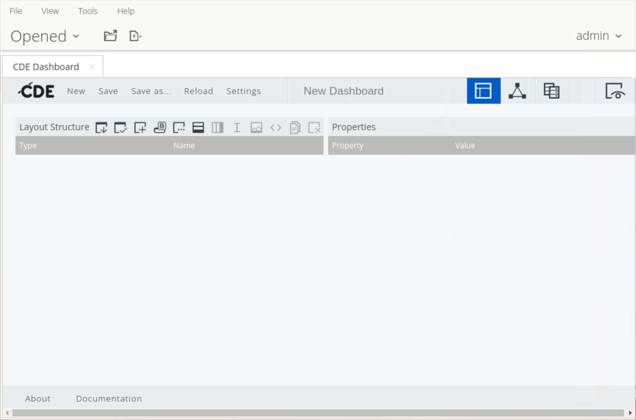Switch to the Datasources panel perspective
This screenshot has width=636, height=420.
tap(551, 91)
